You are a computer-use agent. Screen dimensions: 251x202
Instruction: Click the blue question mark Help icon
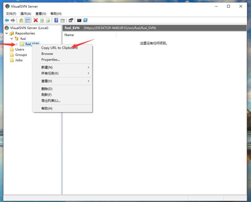[x=56, y=20]
